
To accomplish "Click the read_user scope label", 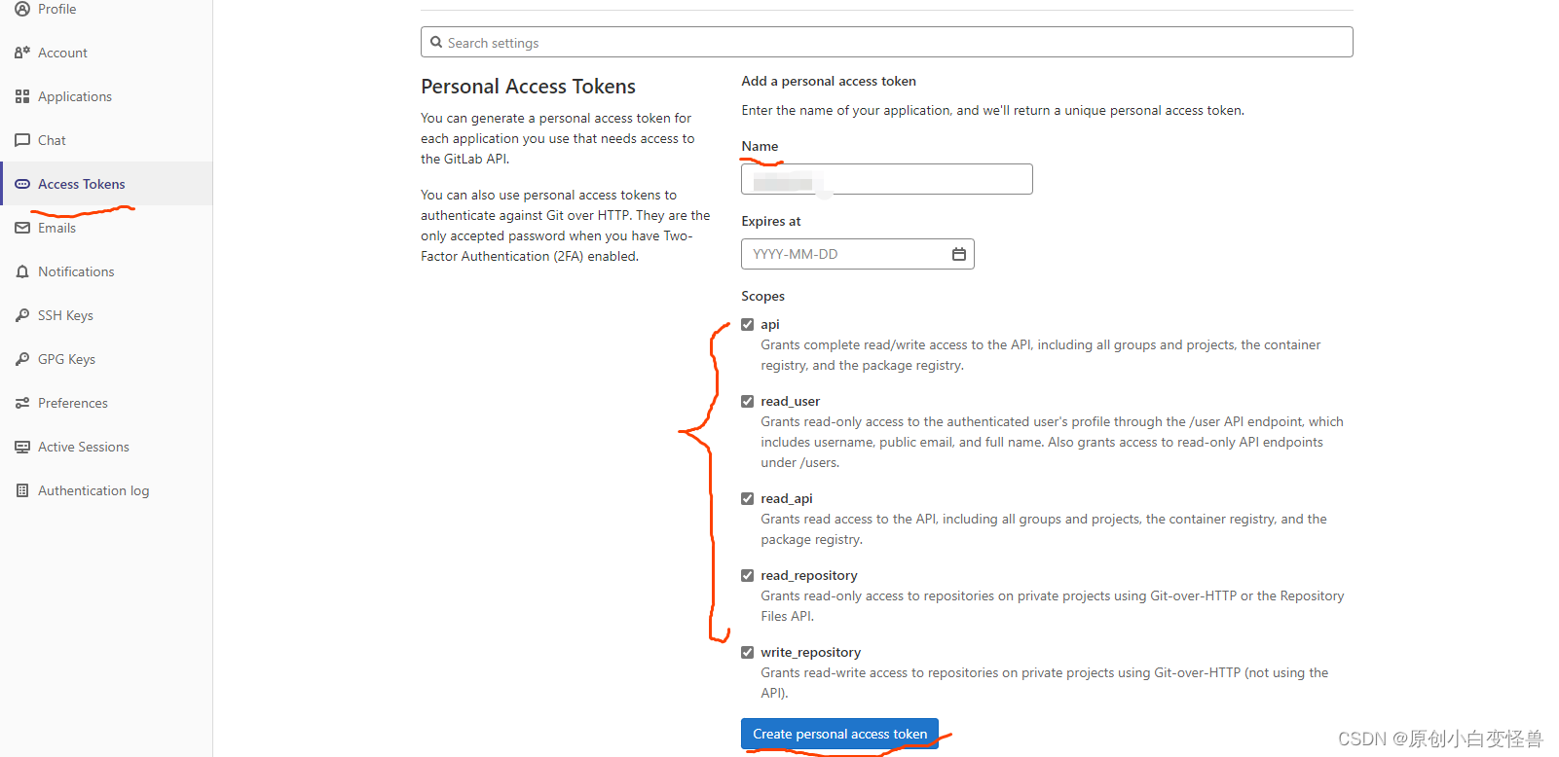I will pos(791,401).
